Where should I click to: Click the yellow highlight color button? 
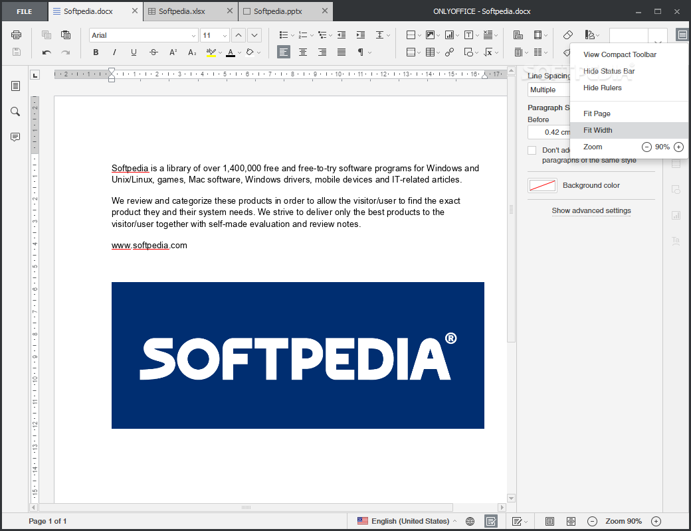pyautogui.click(x=211, y=52)
